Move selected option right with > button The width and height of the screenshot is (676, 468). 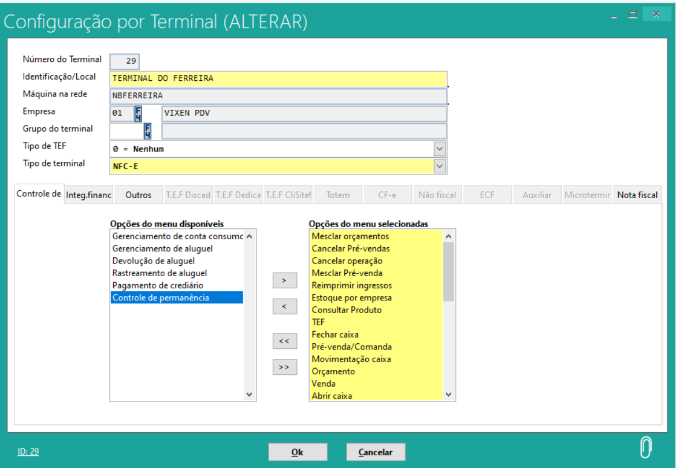284,280
